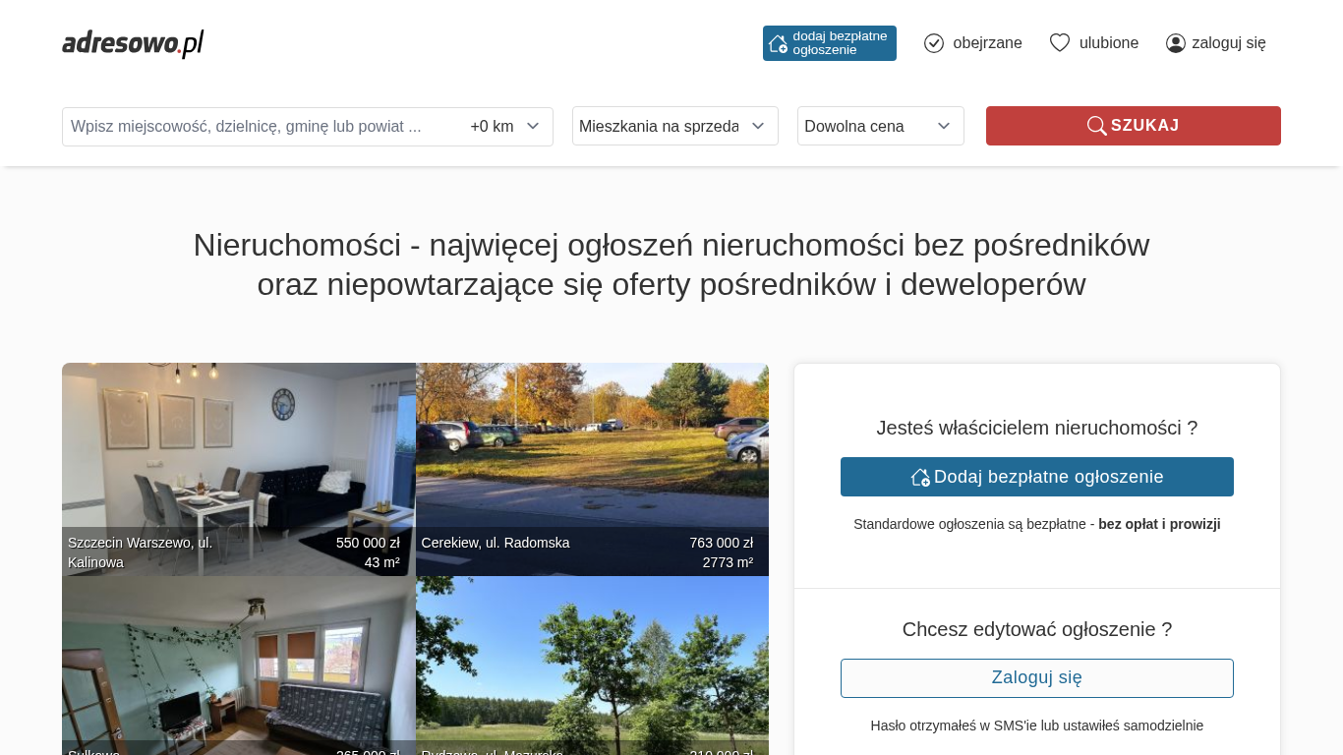Click the adresowo.pl logo

(x=133, y=43)
